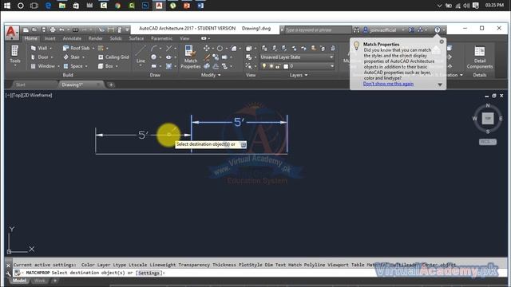Click the Undo arrow icon
511x287 pixels.
point(61,29)
